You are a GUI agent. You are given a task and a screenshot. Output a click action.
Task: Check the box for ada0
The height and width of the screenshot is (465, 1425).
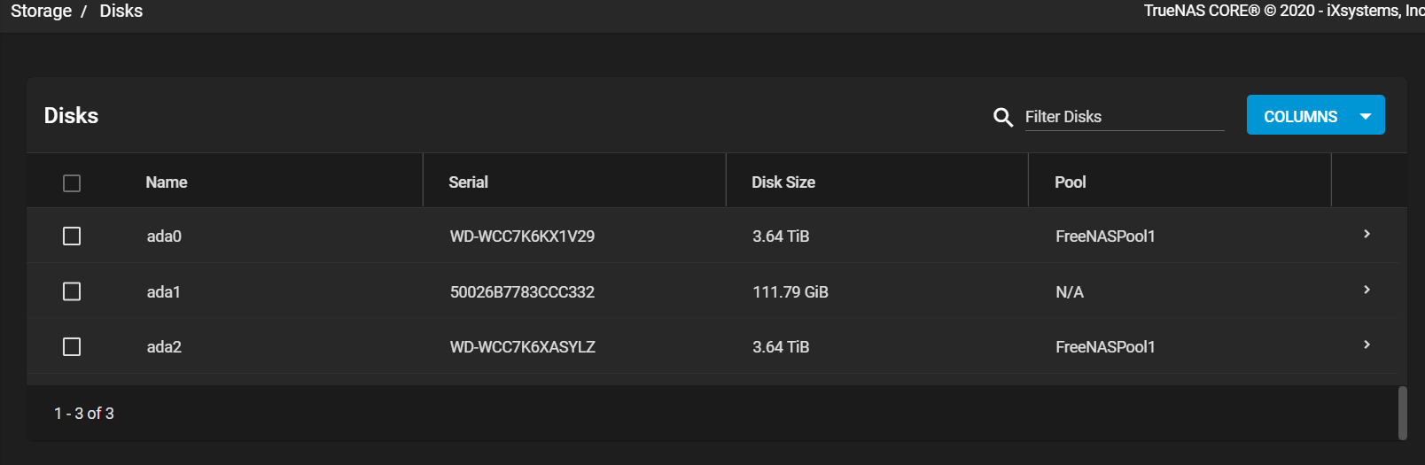click(72, 236)
